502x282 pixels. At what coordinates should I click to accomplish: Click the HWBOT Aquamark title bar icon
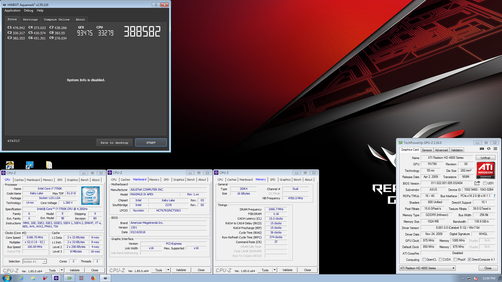pyautogui.click(x=4, y=5)
